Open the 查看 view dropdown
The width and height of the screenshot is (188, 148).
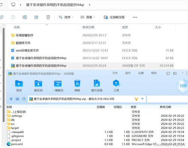tap(88, 17)
